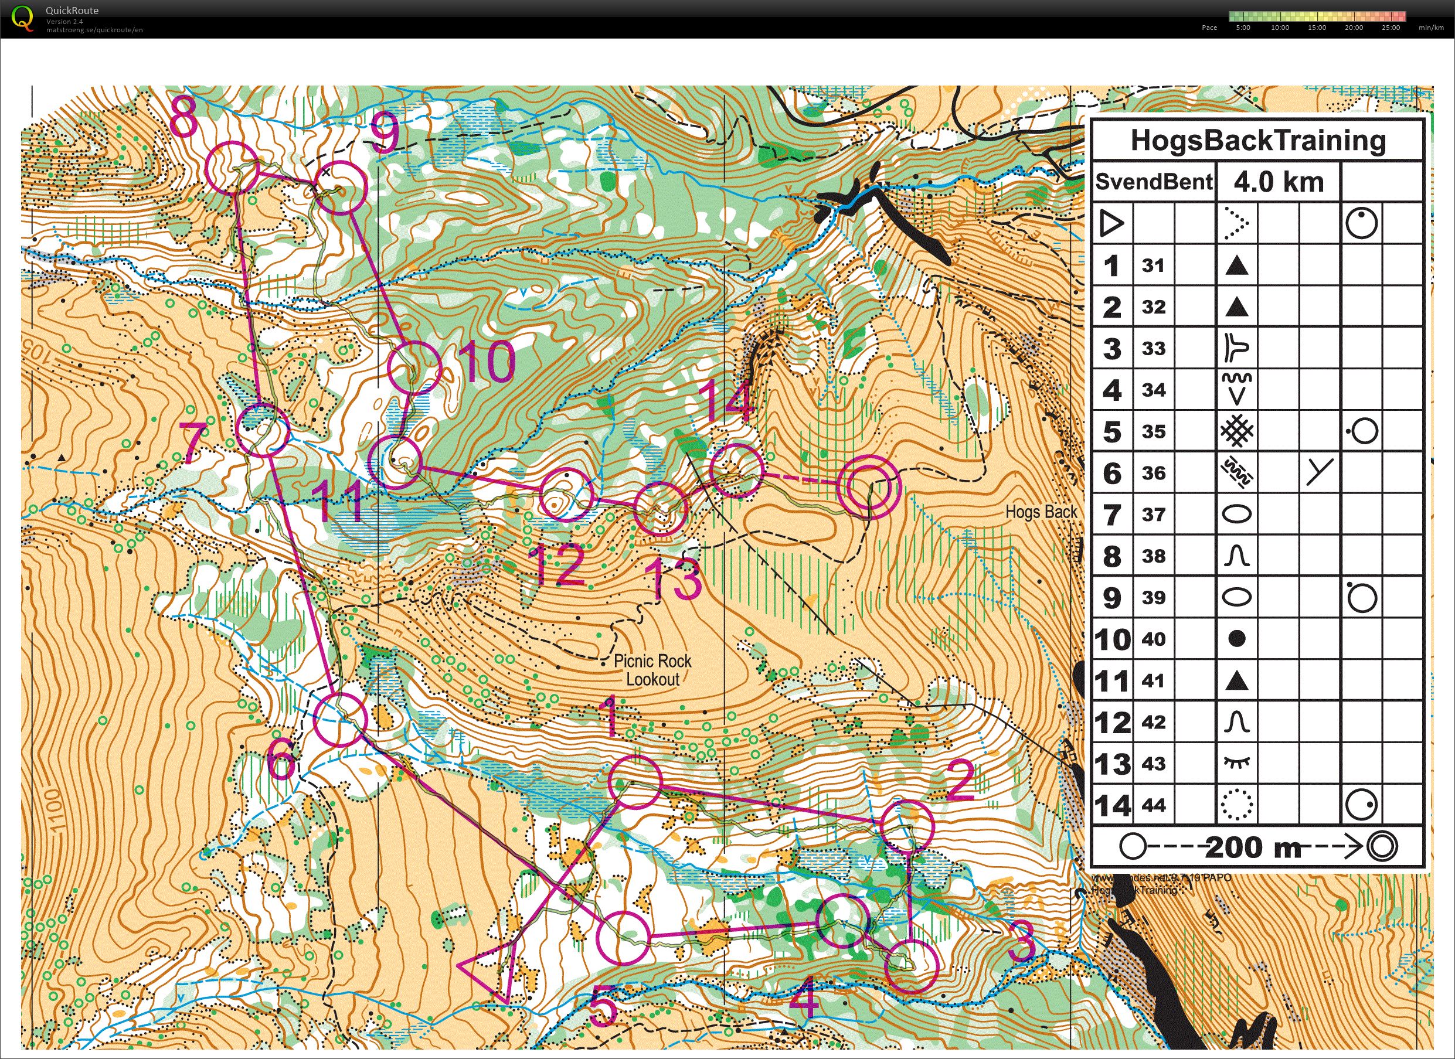Click control circle 10 on the map
Viewport: 1455px width, 1059px height.
point(414,367)
